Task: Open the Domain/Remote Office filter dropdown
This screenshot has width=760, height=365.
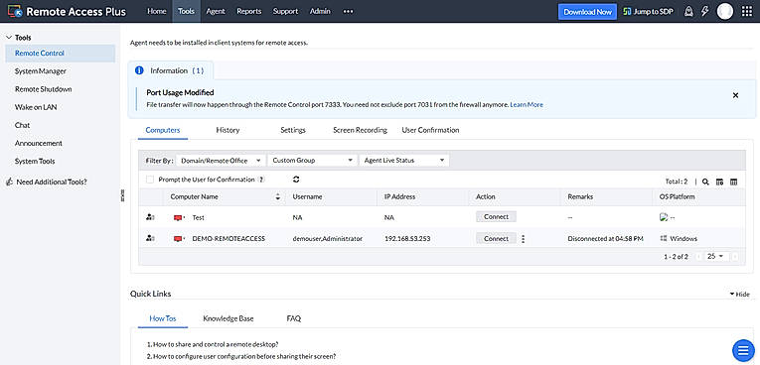Action: [x=221, y=161]
